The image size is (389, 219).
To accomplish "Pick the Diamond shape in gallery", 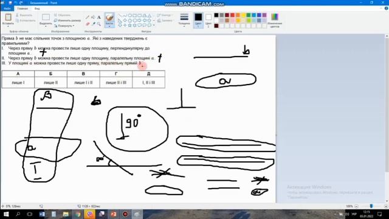I will (125, 20).
